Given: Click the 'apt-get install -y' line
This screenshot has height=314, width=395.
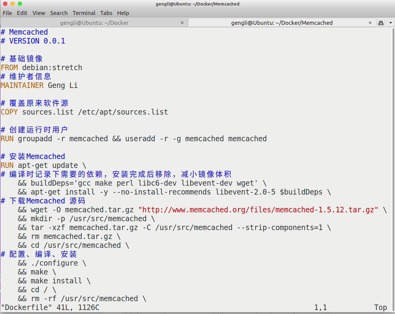Looking at the screenshot, I should 174,192.
